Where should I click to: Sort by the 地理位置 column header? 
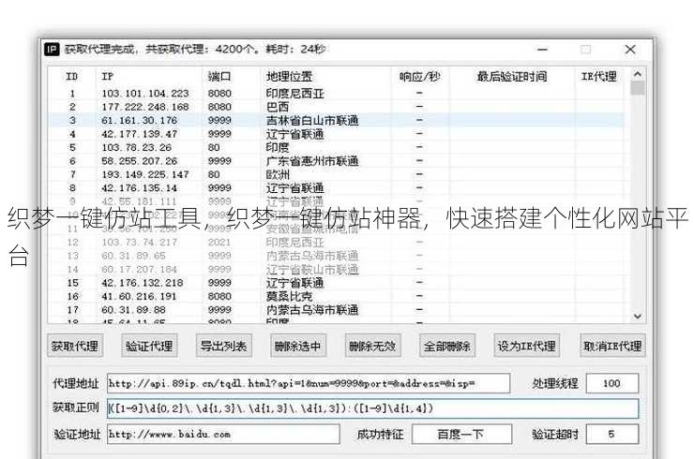click(x=325, y=77)
